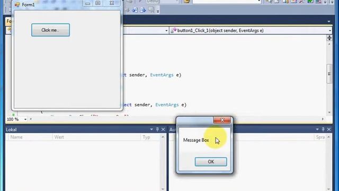
Task: Click the Form1 window icon in its title bar
Action: [x=17, y=5]
